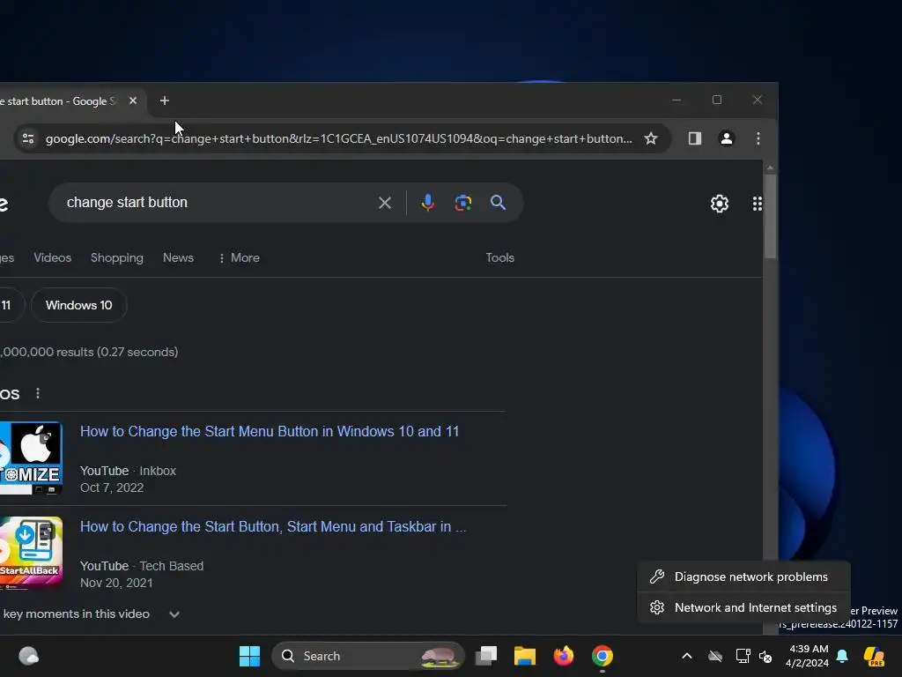The width and height of the screenshot is (902, 677).
Task: Open Copilot preview icon
Action: point(874,656)
